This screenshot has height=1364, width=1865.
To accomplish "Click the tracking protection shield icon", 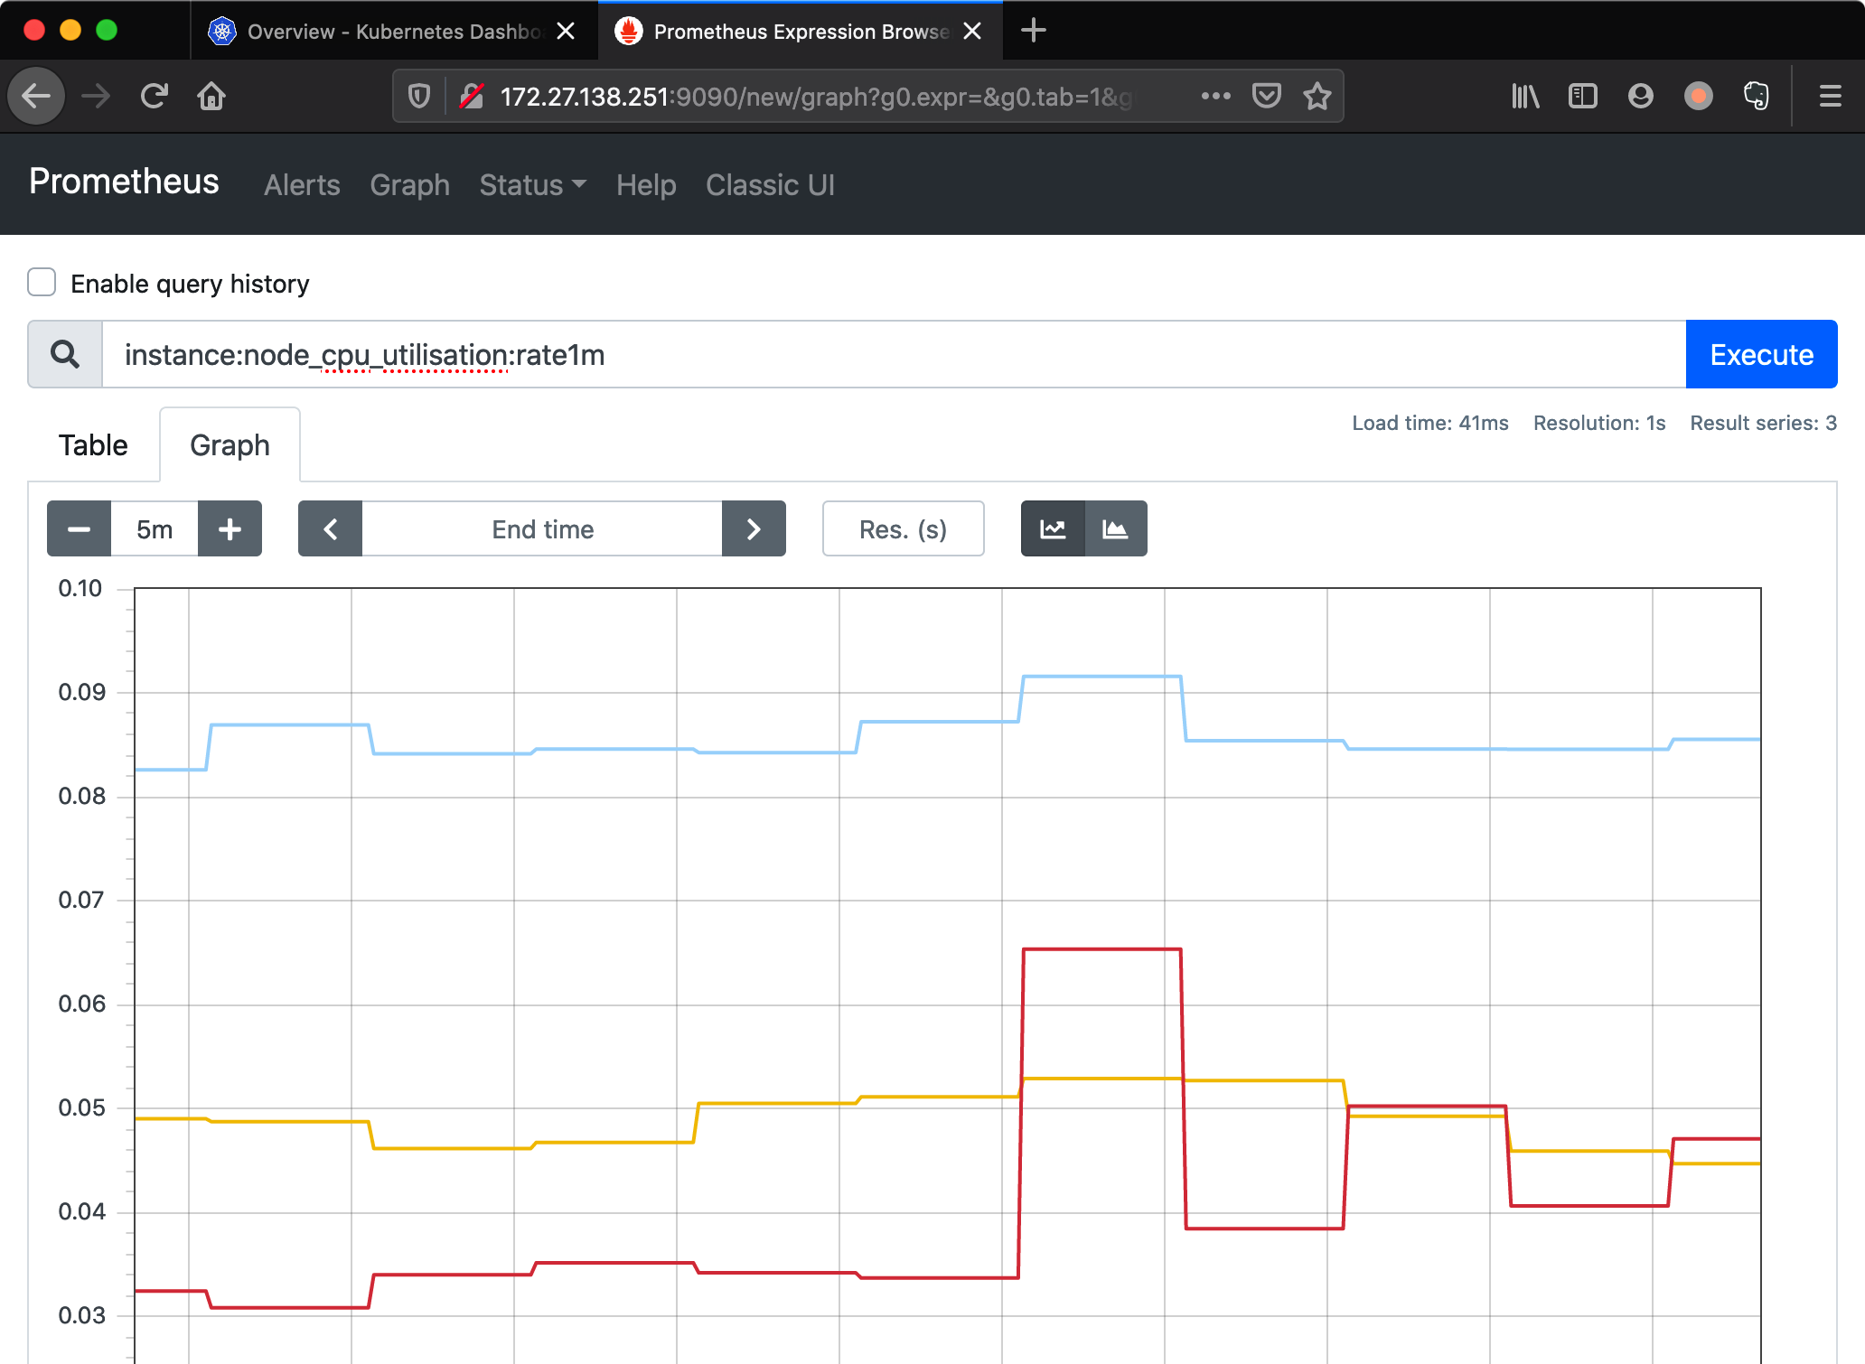I will click(x=419, y=96).
